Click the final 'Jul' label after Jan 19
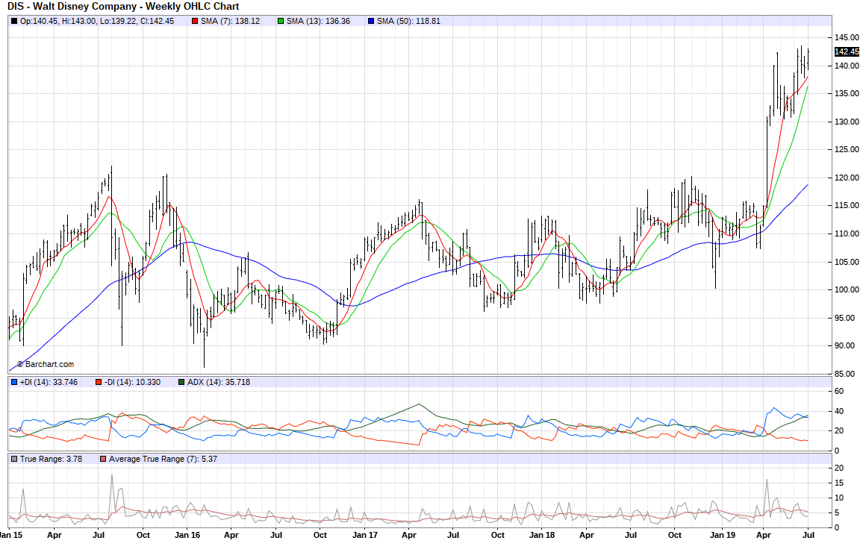The image size is (863, 558). pyautogui.click(x=808, y=535)
